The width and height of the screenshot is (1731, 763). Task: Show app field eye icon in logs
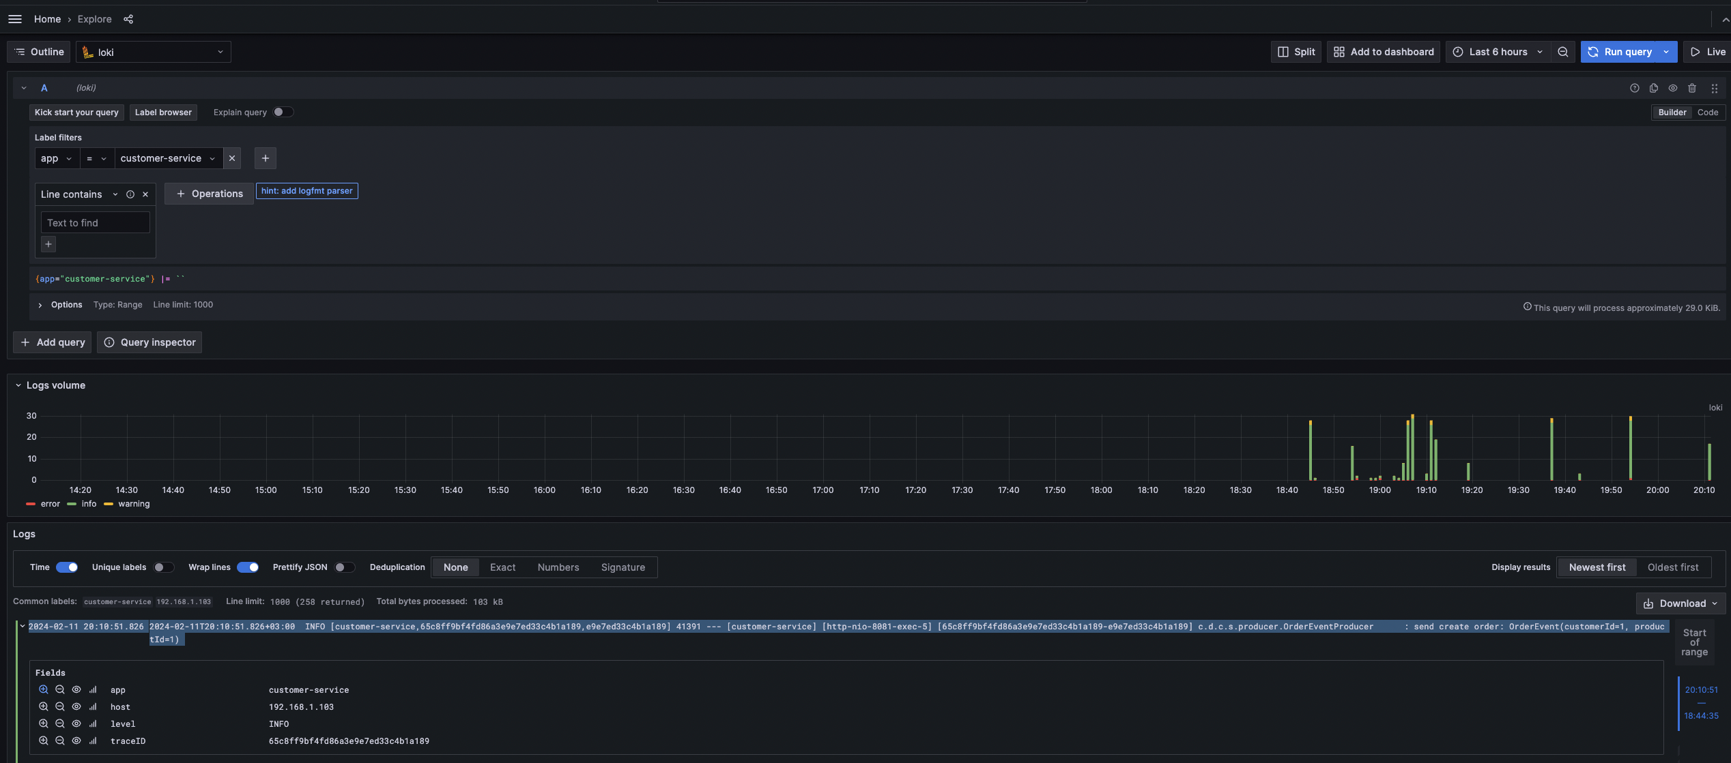pos(76,689)
